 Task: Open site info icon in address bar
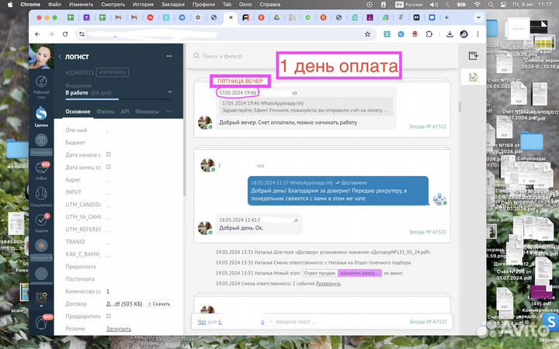pos(82,34)
